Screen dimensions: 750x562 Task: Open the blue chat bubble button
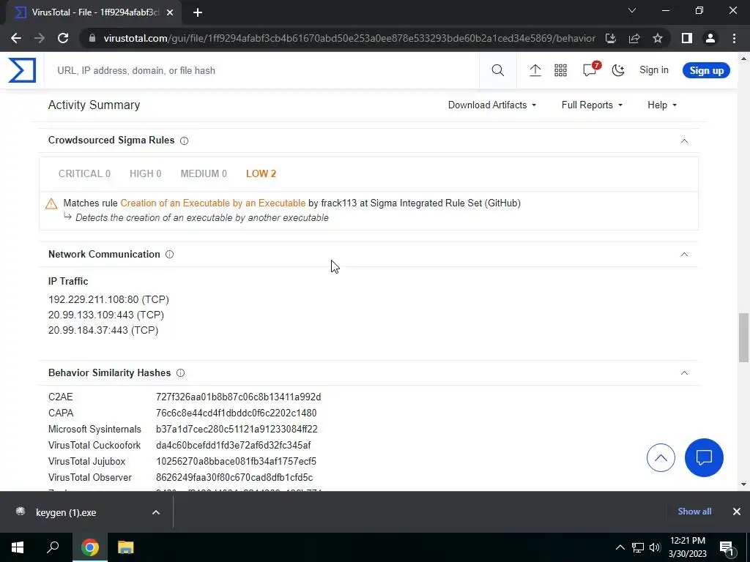tap(704, 458)
